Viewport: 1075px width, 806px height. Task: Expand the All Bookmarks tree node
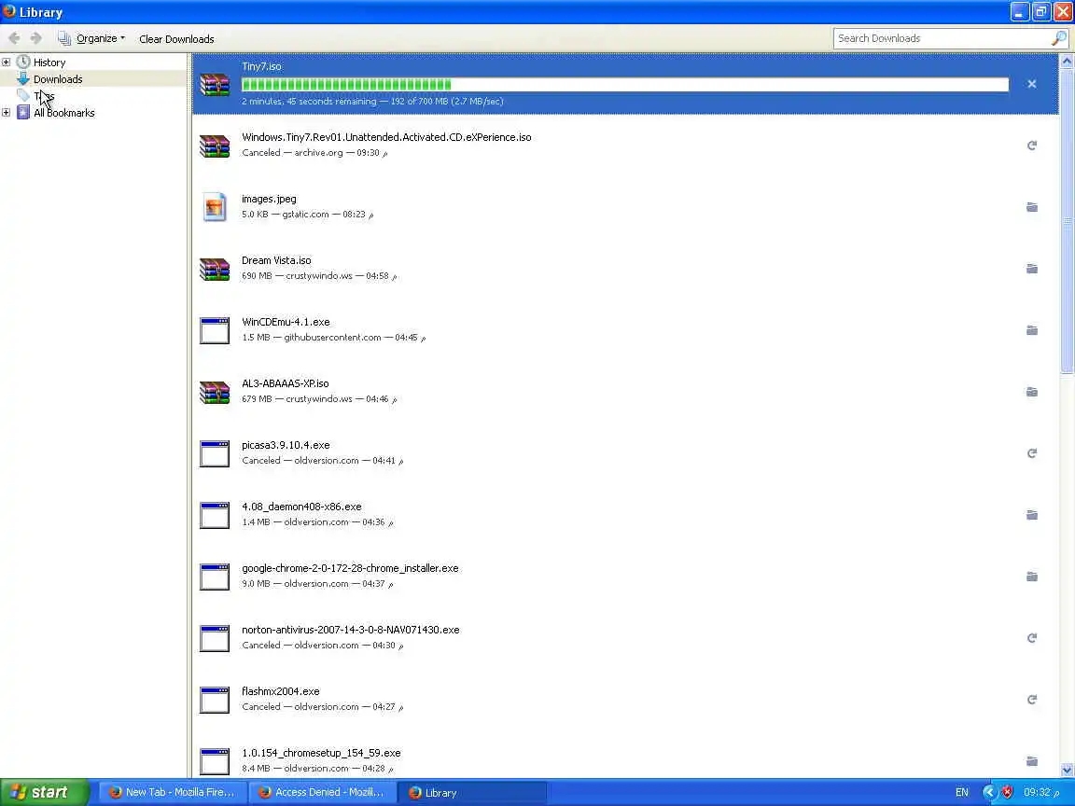(x=7, y=112)
